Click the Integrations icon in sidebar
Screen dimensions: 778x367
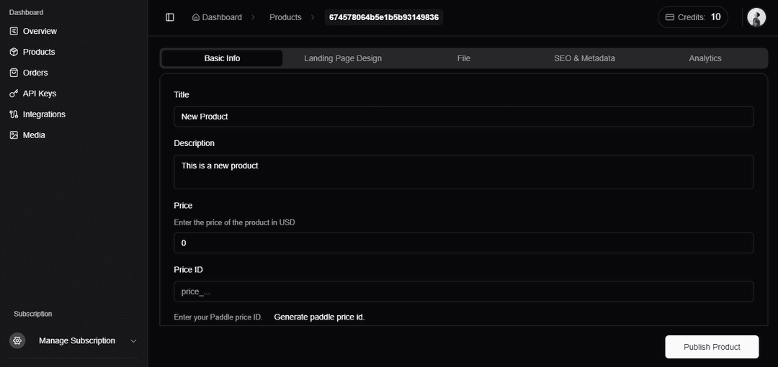point(14,114)
